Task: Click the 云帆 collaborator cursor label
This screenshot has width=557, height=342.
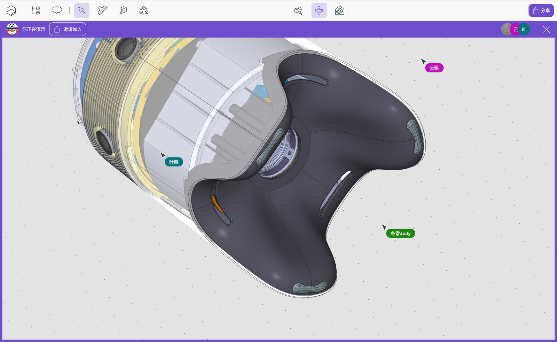Action: point(434,68)
